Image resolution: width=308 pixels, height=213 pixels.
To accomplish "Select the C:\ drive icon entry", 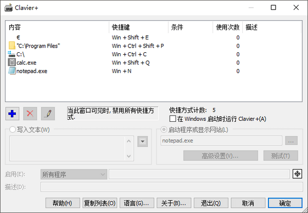I will (12, 54).
